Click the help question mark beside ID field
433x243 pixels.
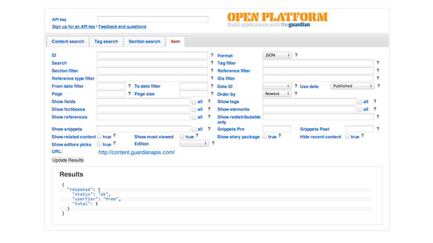(x=212, y=55)
